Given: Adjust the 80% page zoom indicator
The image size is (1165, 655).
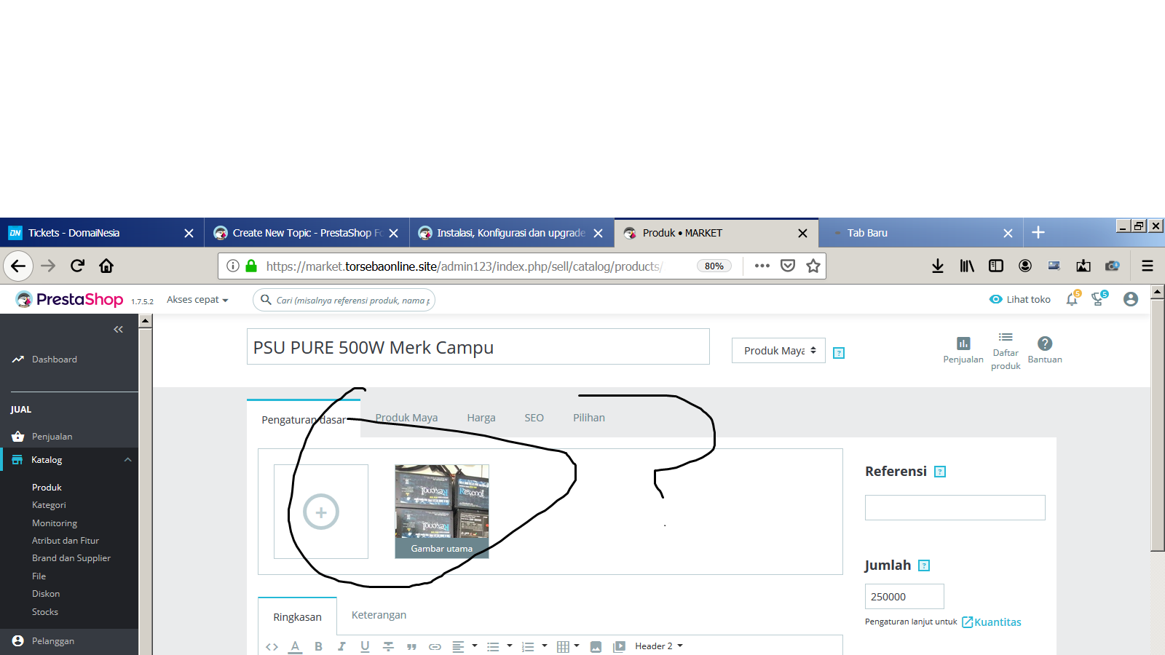Looking at the screenshot, I should (714, 266).
